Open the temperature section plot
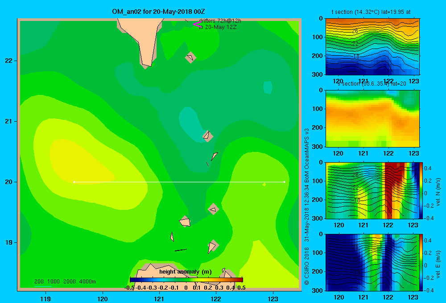Screen dimensions: 446x303 click(x=372, y=47)
